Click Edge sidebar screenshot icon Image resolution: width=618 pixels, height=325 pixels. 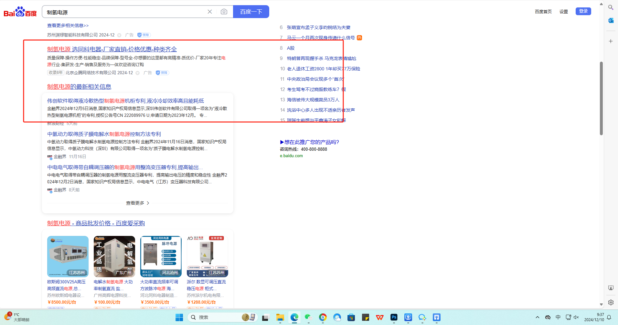pos(611,288)
